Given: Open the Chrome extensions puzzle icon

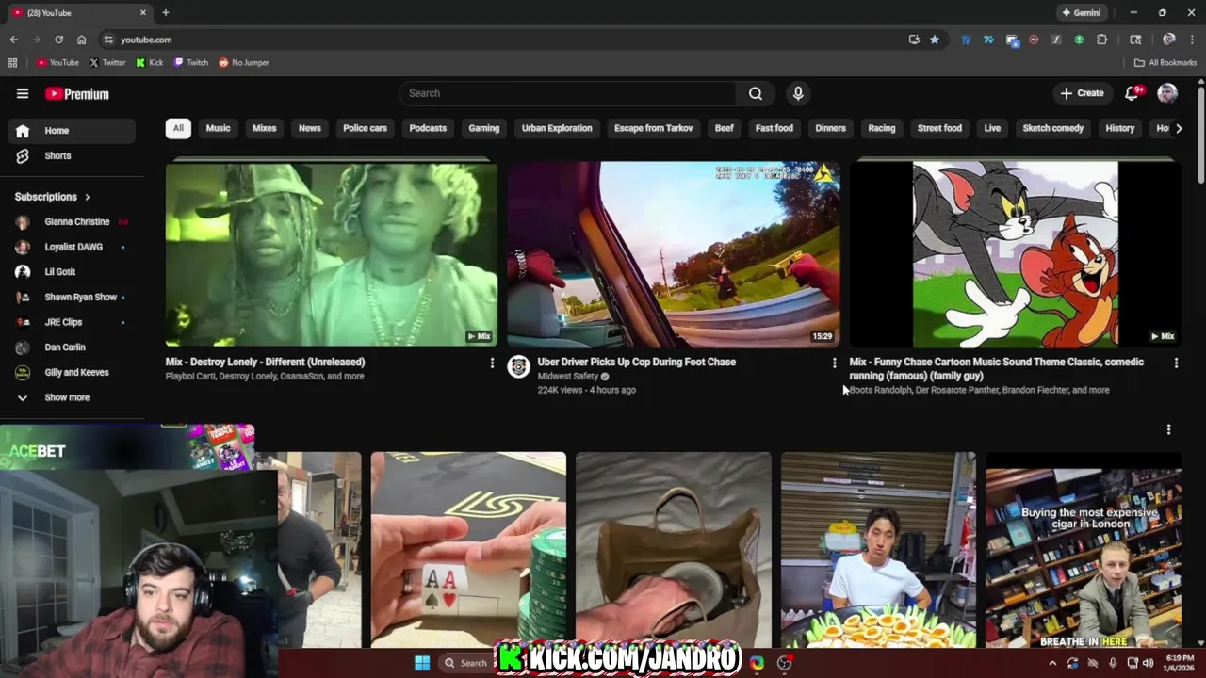Looking at the screenshot, I should point(1101,40).
